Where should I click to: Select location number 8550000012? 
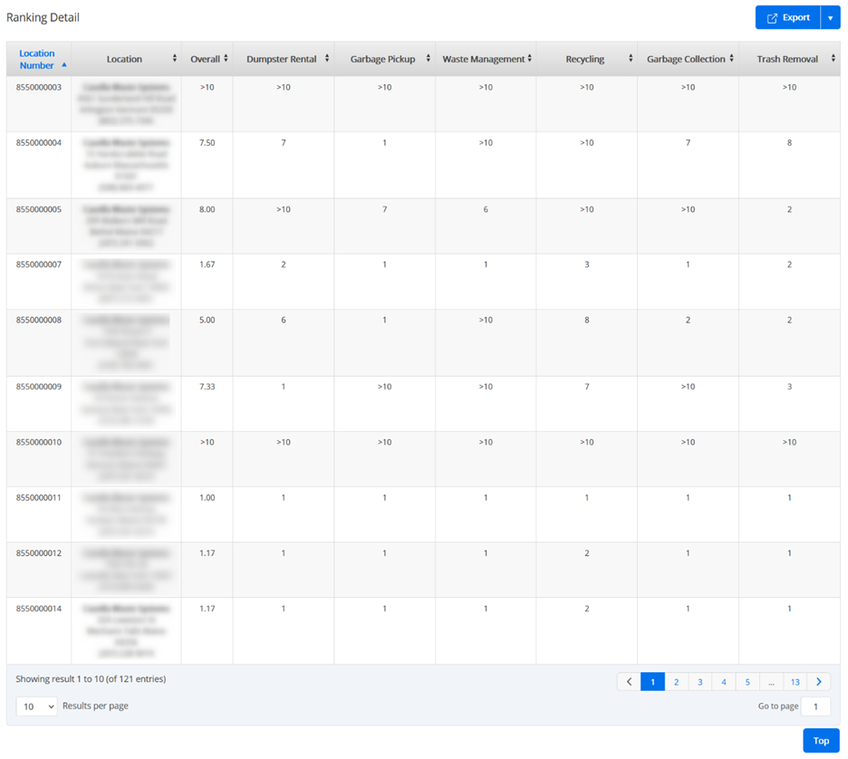(38, 553)
